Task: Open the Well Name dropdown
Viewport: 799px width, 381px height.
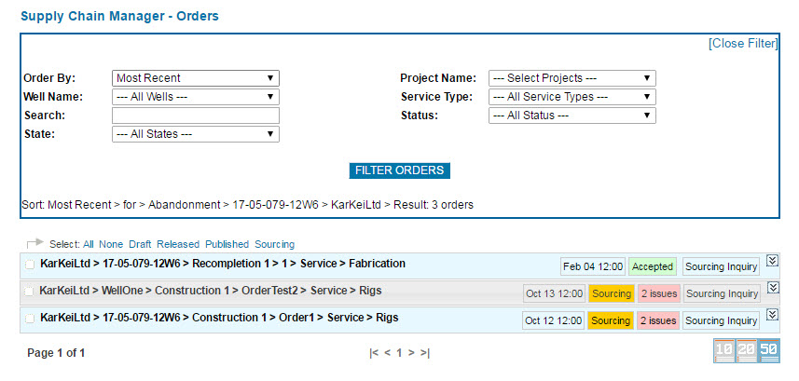Action: pos(195,97)
